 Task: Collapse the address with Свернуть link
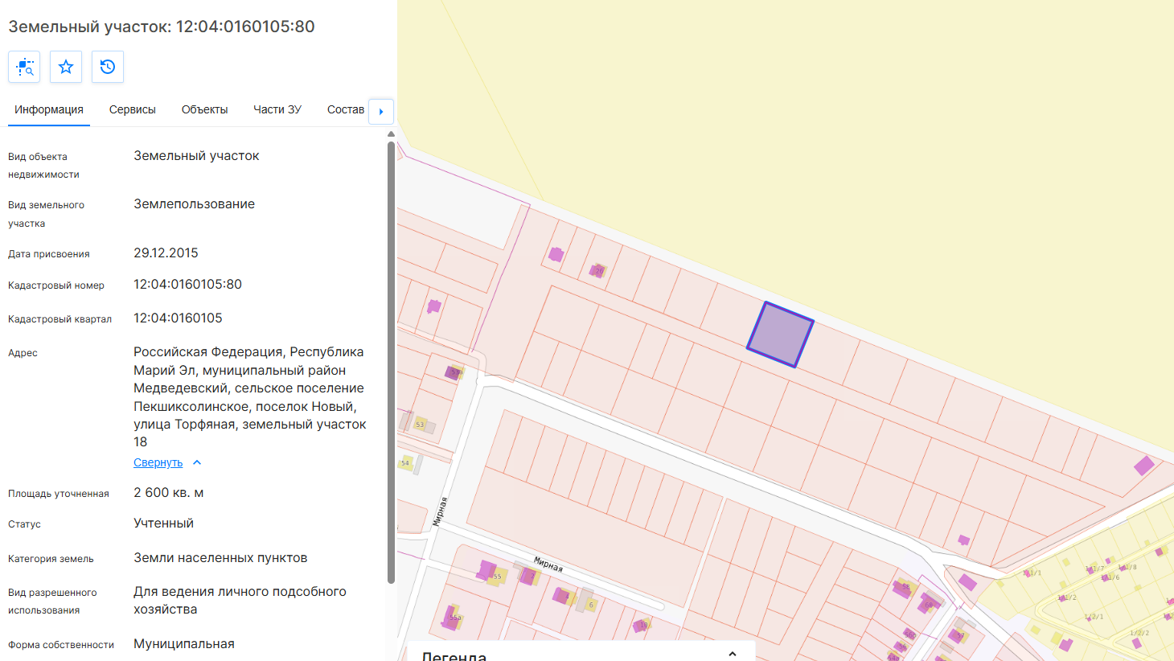158,462
